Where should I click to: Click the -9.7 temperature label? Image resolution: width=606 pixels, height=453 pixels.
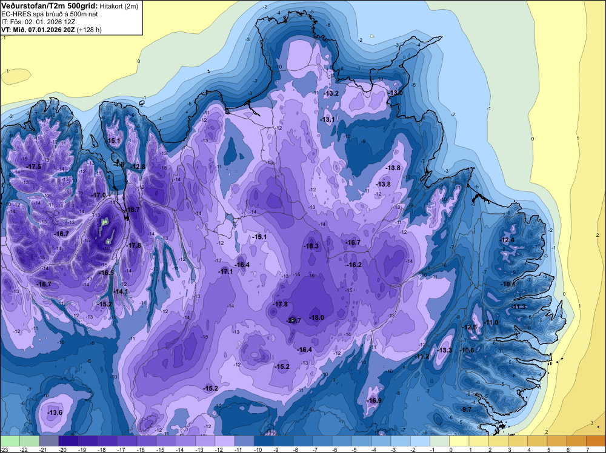pyautogui.click(x=467, y=409)
